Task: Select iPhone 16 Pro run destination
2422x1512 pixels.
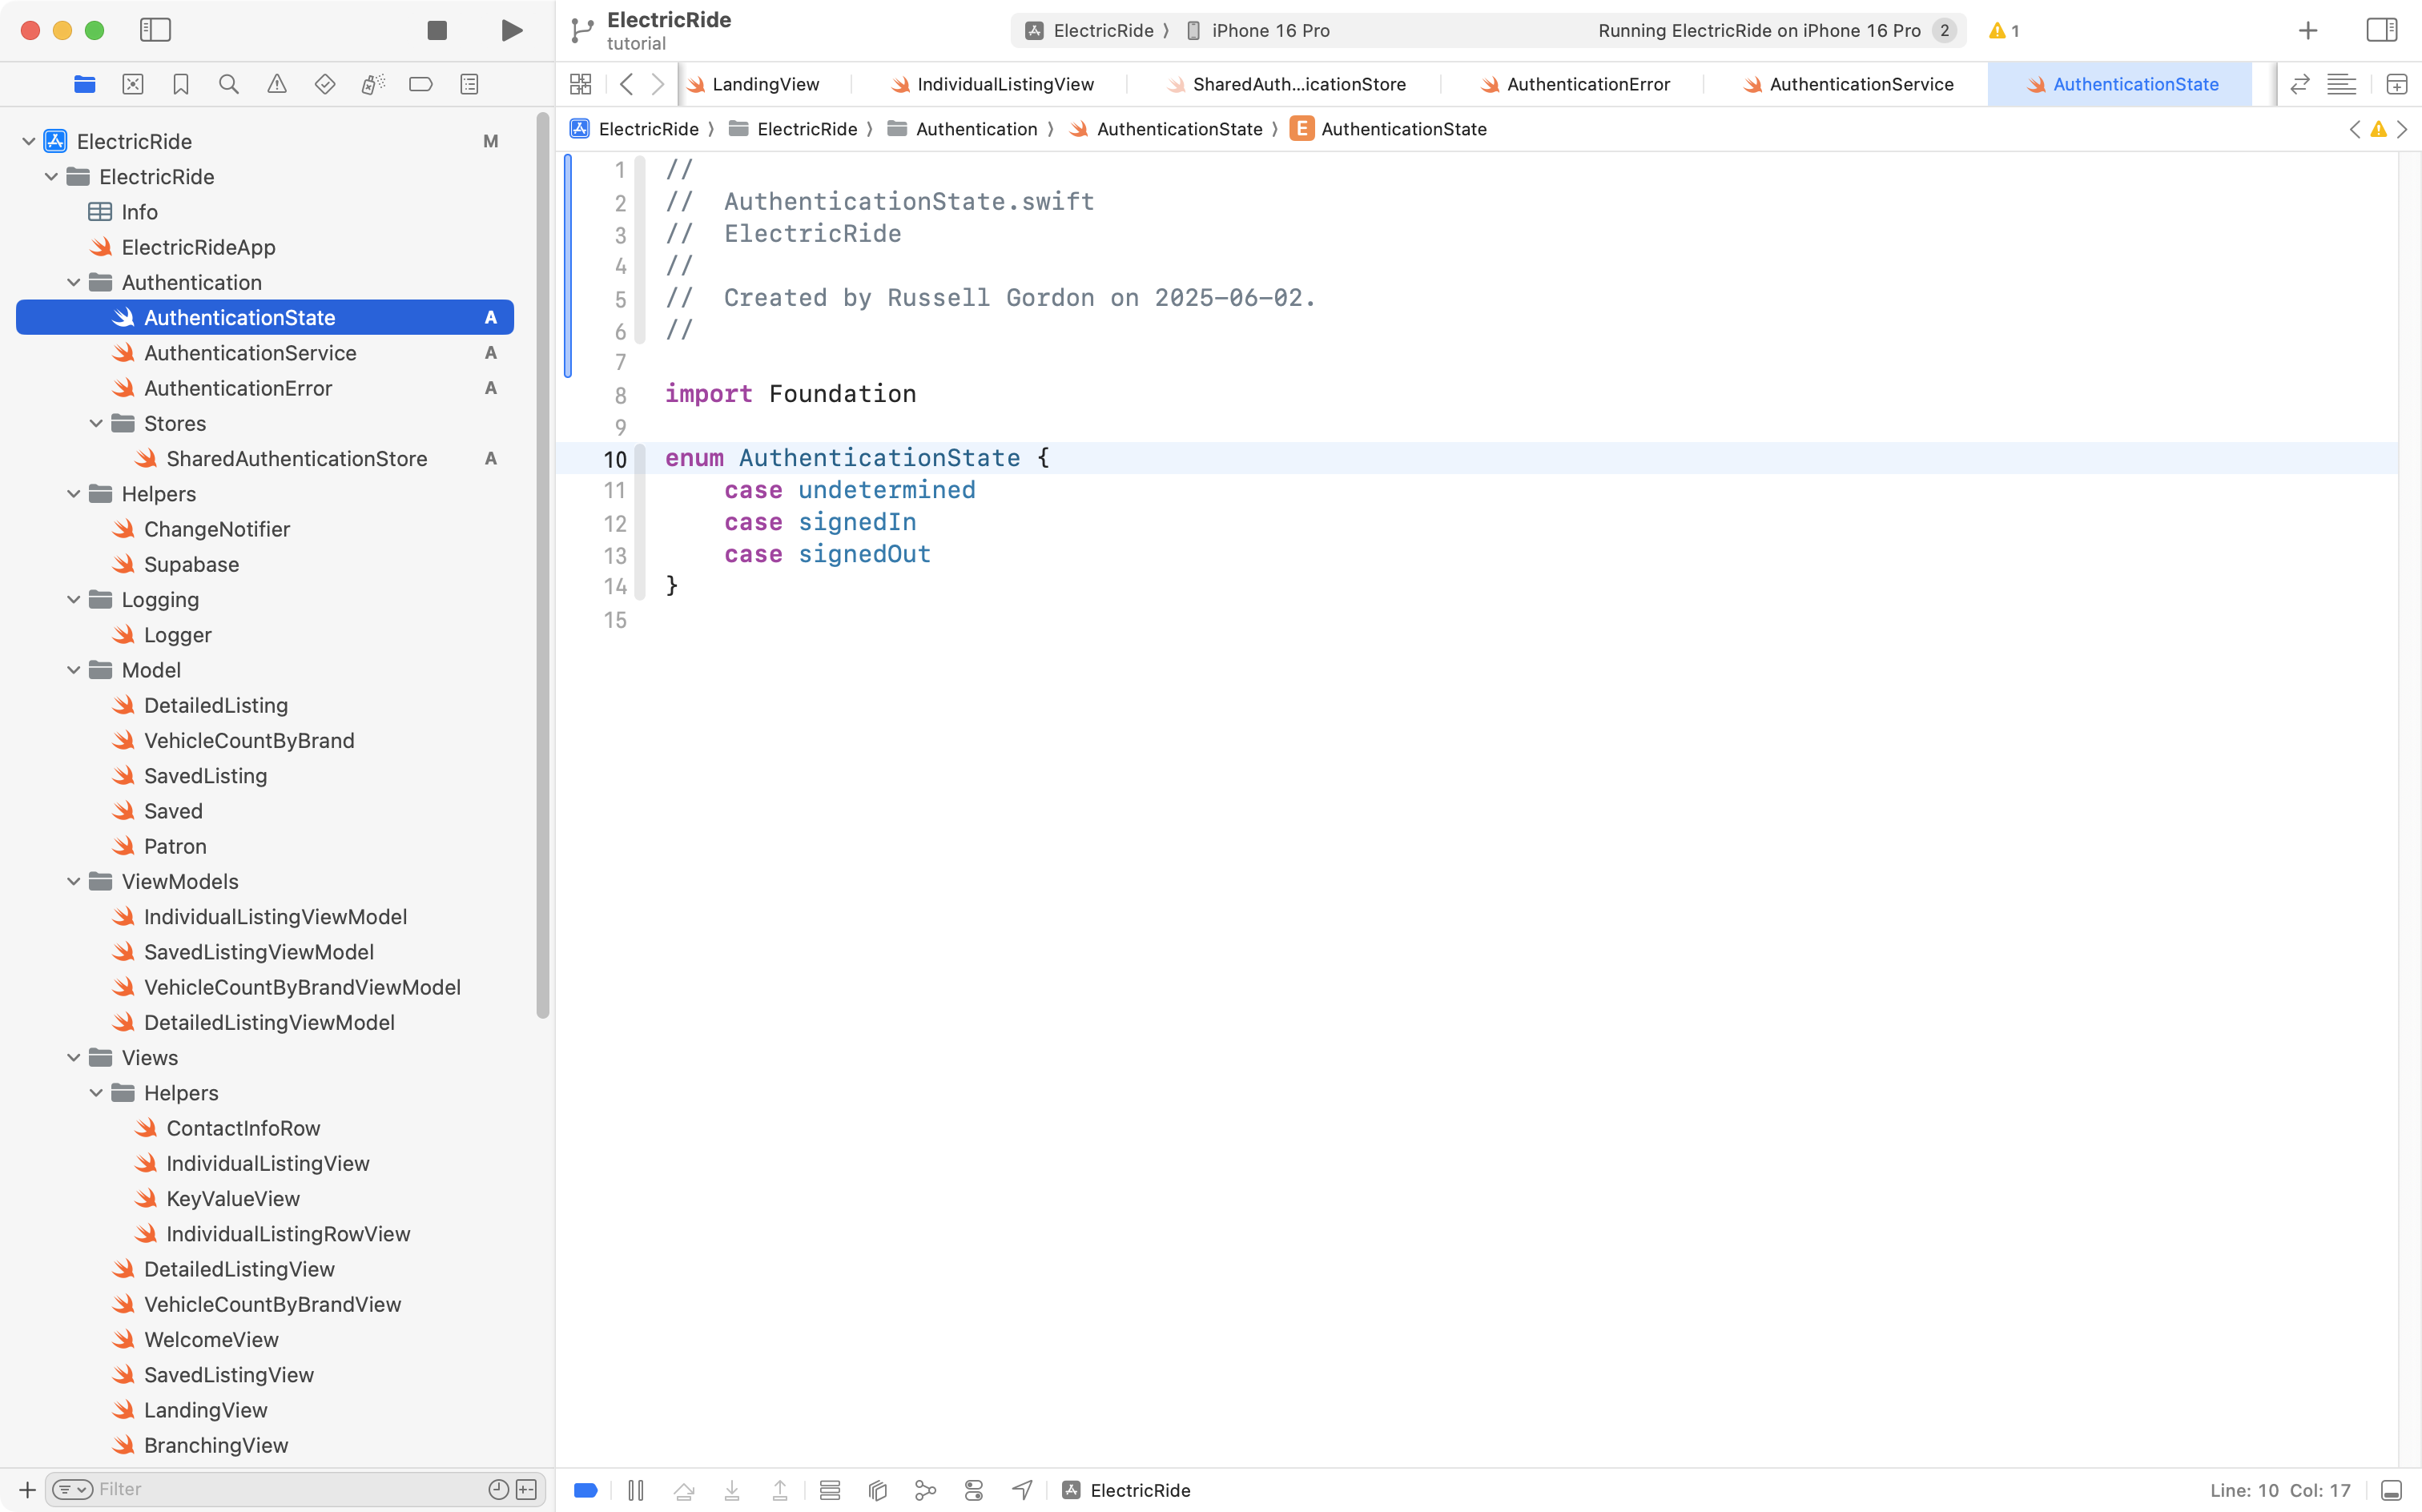Action: 1269,30
